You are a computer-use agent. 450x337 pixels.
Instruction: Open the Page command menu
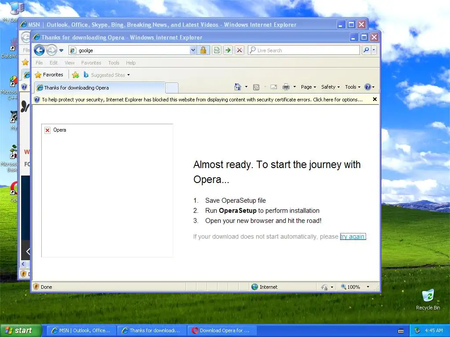[308, 87]
